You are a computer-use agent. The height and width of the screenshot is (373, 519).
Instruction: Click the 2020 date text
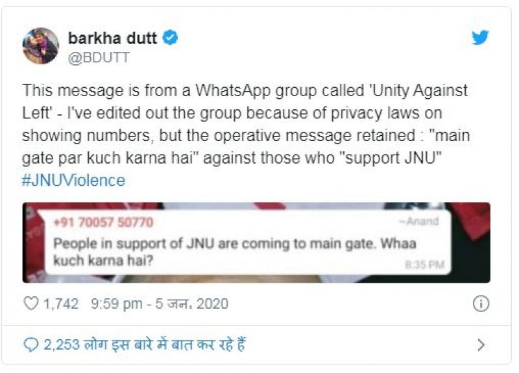pos(213,303)
